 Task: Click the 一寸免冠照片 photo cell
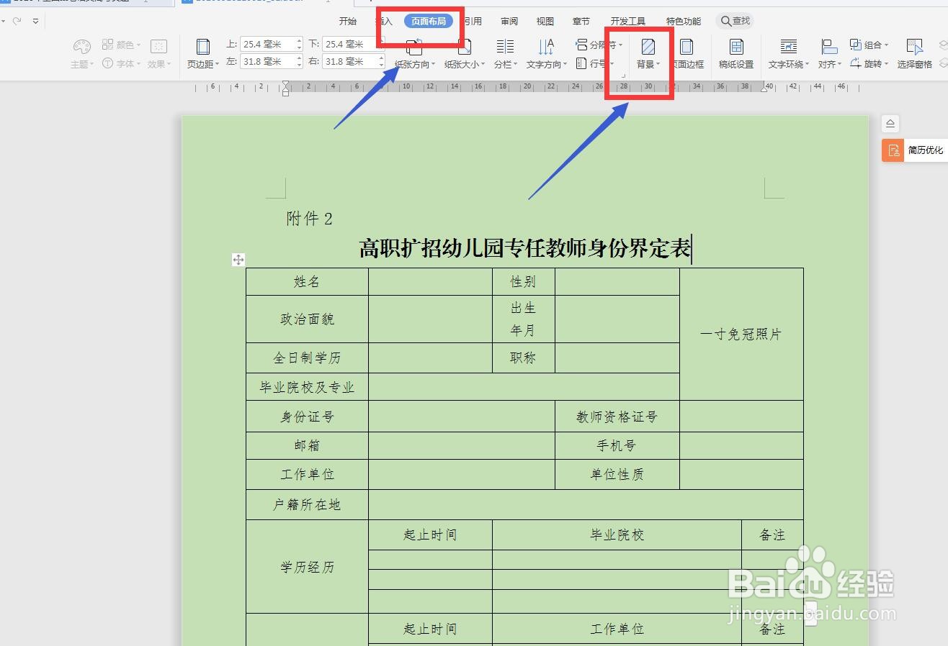point(741,334)
